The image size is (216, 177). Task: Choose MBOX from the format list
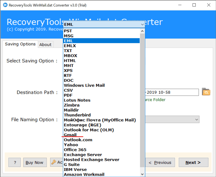coord(70,56)
